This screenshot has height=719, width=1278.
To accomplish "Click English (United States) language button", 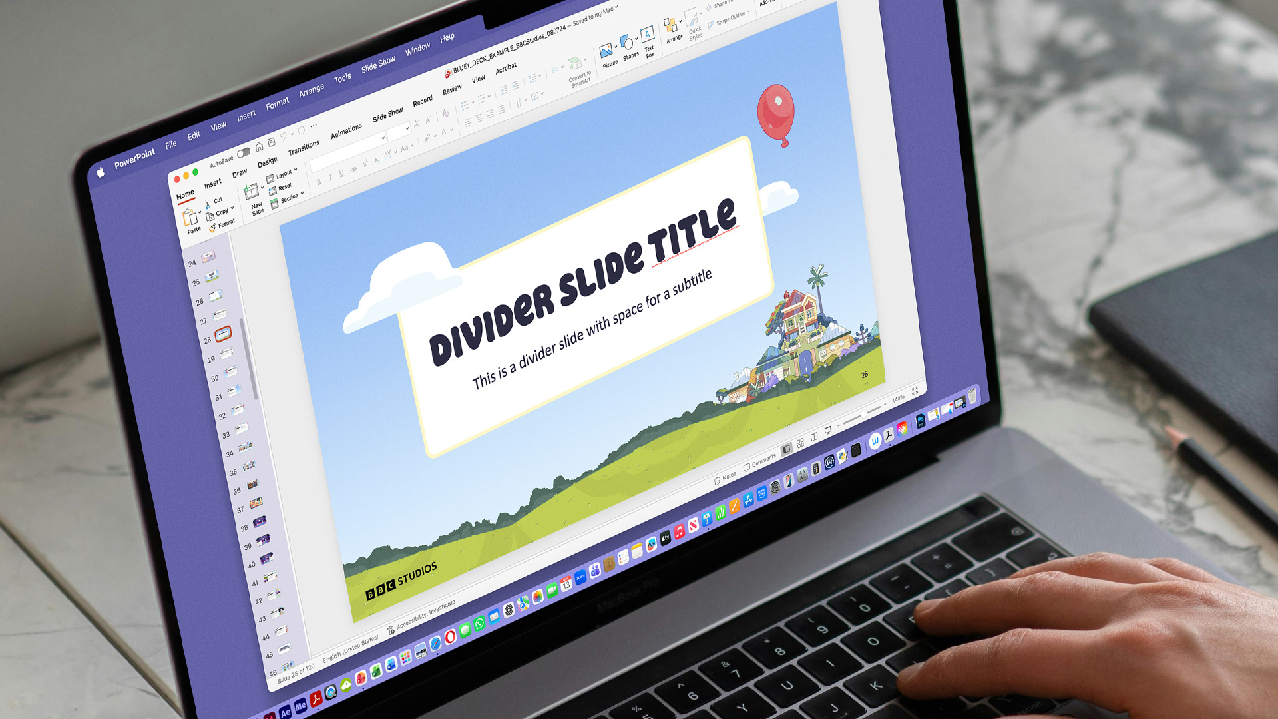I will [x=350, y=648].
